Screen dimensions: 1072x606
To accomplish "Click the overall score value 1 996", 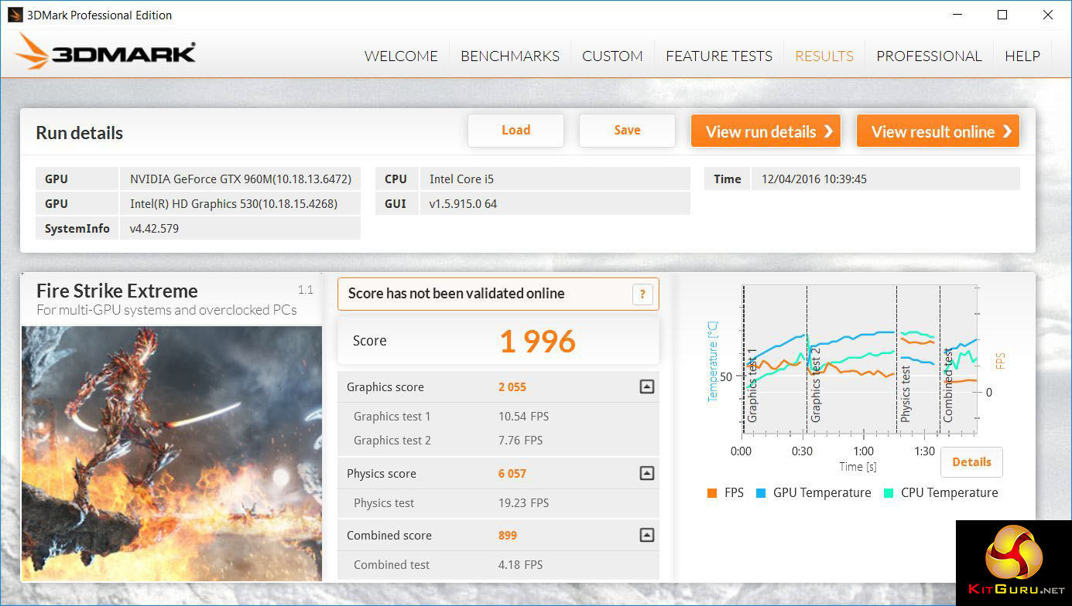I will pyautogui.click(x=537, y=342).
